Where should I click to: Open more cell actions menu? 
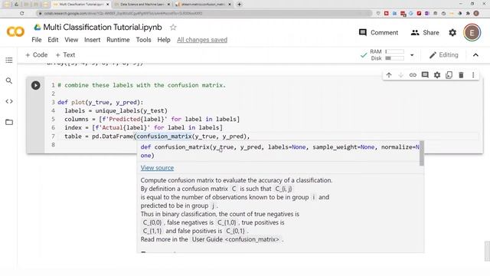click(x=473, y=75)
